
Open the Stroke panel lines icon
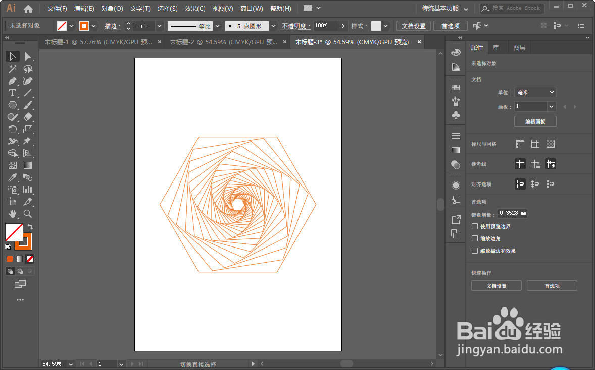(x=456, y=136)
